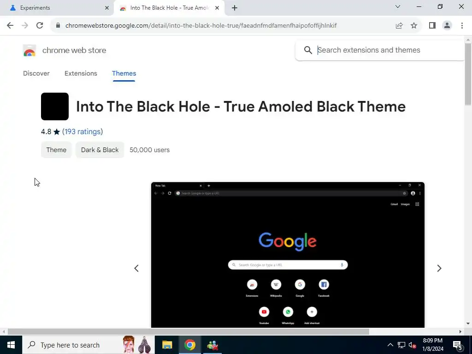Click the theme title heading
Image resolution: width=472 pixels, height=354 pixels.
(x=241, y=106)
